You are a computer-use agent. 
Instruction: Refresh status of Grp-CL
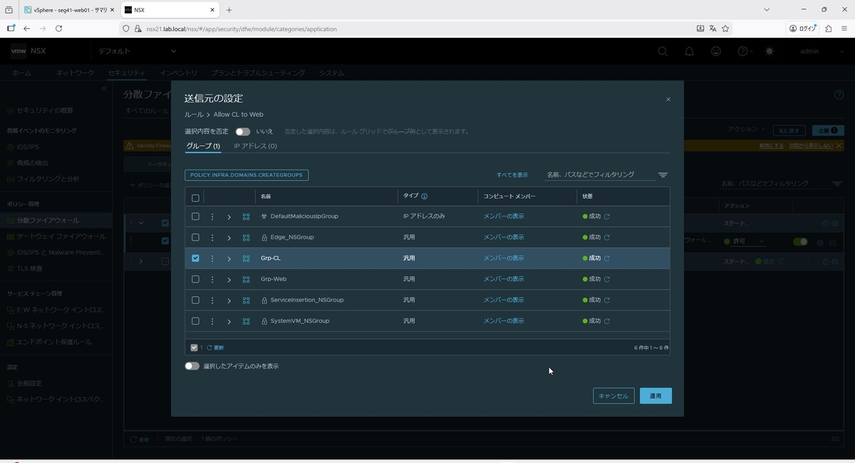pyautogui.click(x=607, y=258)
